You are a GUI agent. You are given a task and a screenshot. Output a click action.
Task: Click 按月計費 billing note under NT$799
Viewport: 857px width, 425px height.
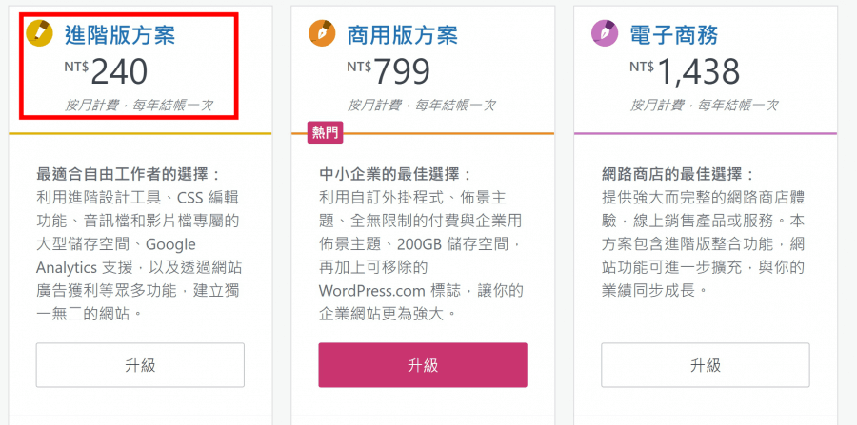[422, 106]
